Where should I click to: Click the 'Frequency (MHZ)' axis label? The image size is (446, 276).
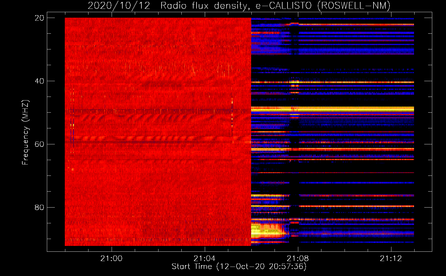[x=25, y=132]
